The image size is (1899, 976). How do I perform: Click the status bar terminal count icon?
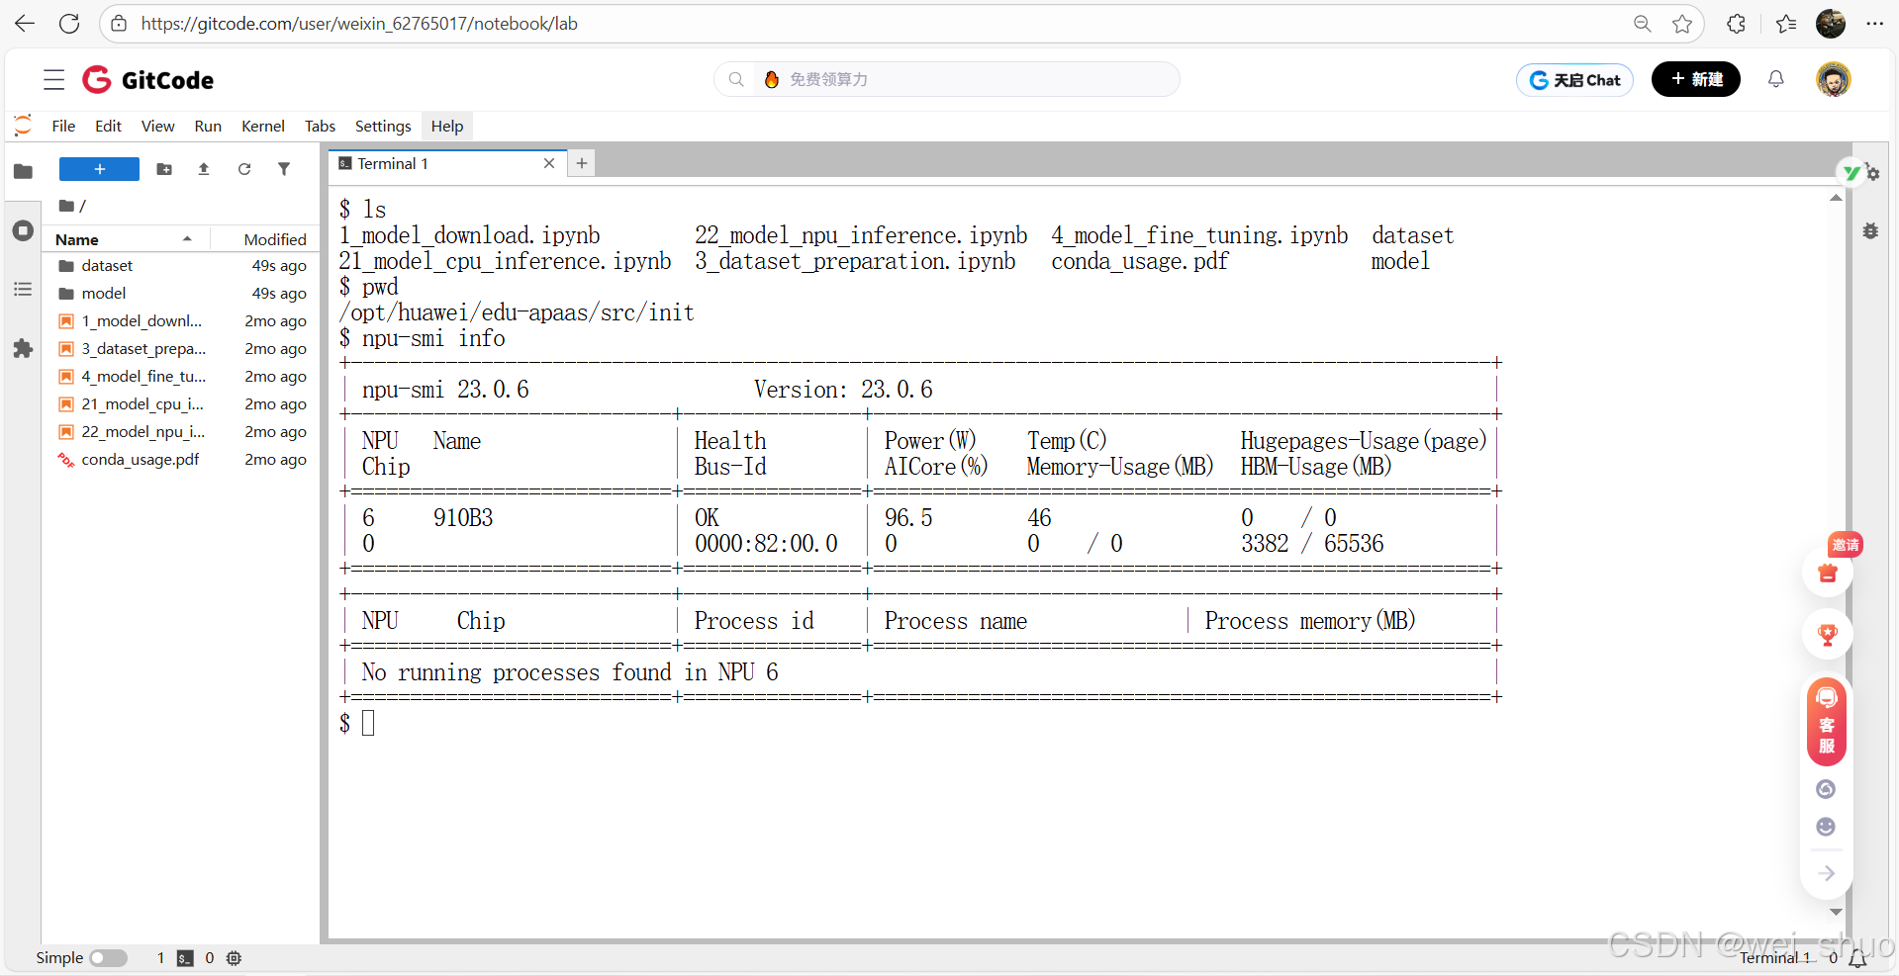[185, 957]
